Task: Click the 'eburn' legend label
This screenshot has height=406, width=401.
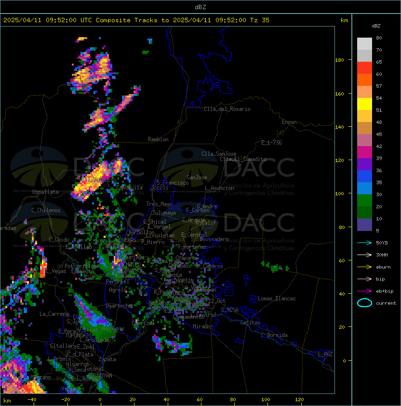Action: (383, 267)
